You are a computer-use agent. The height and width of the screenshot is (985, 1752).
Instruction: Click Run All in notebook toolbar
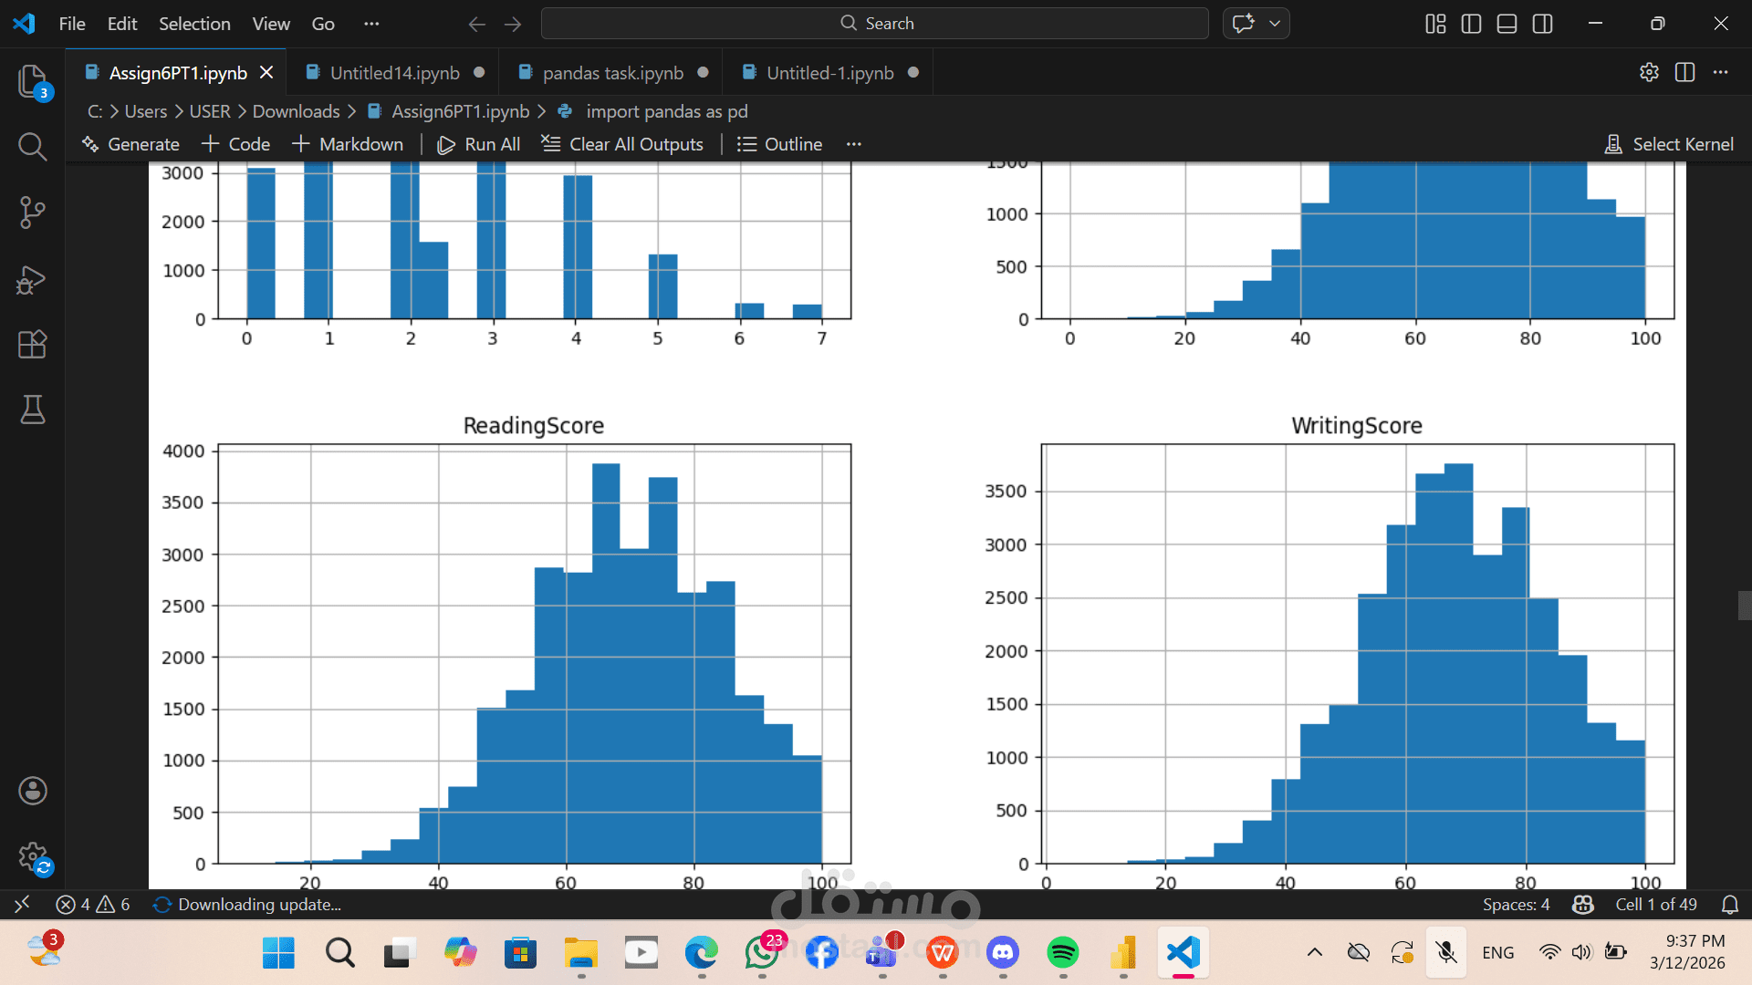[479, 144]
